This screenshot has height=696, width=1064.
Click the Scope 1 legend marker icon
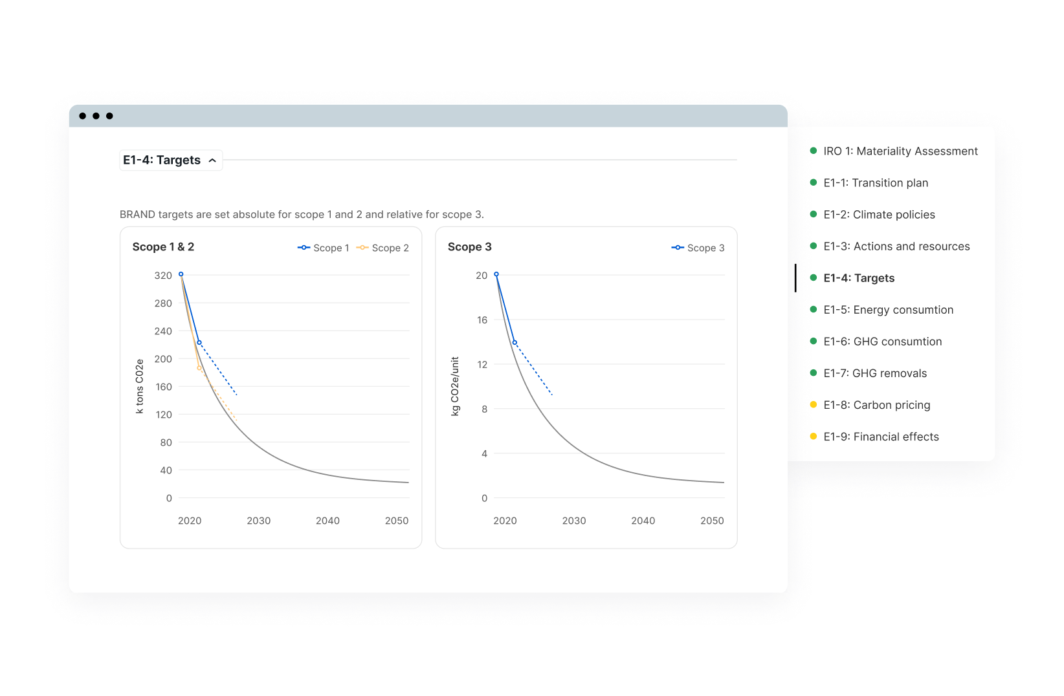302,247
